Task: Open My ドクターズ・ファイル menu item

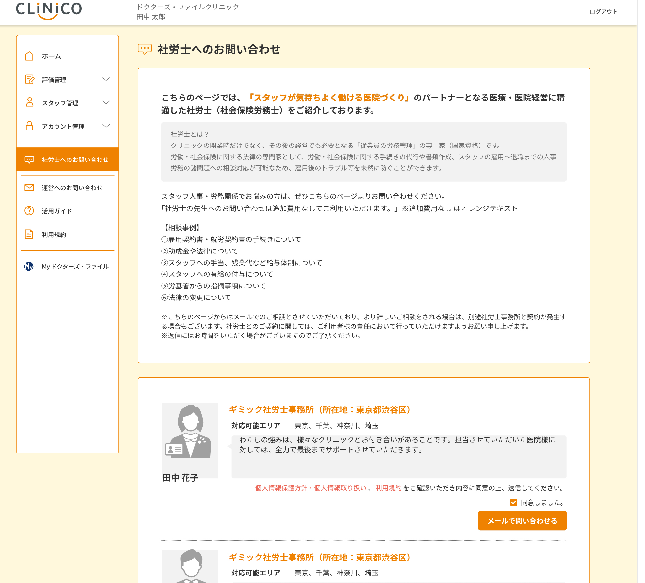Action: click(75, 267)
